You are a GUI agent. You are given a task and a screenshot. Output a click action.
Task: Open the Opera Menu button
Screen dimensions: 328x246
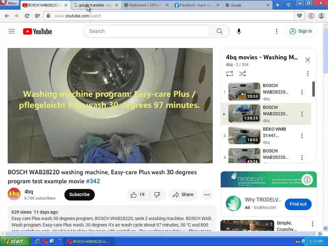[10, 3]
